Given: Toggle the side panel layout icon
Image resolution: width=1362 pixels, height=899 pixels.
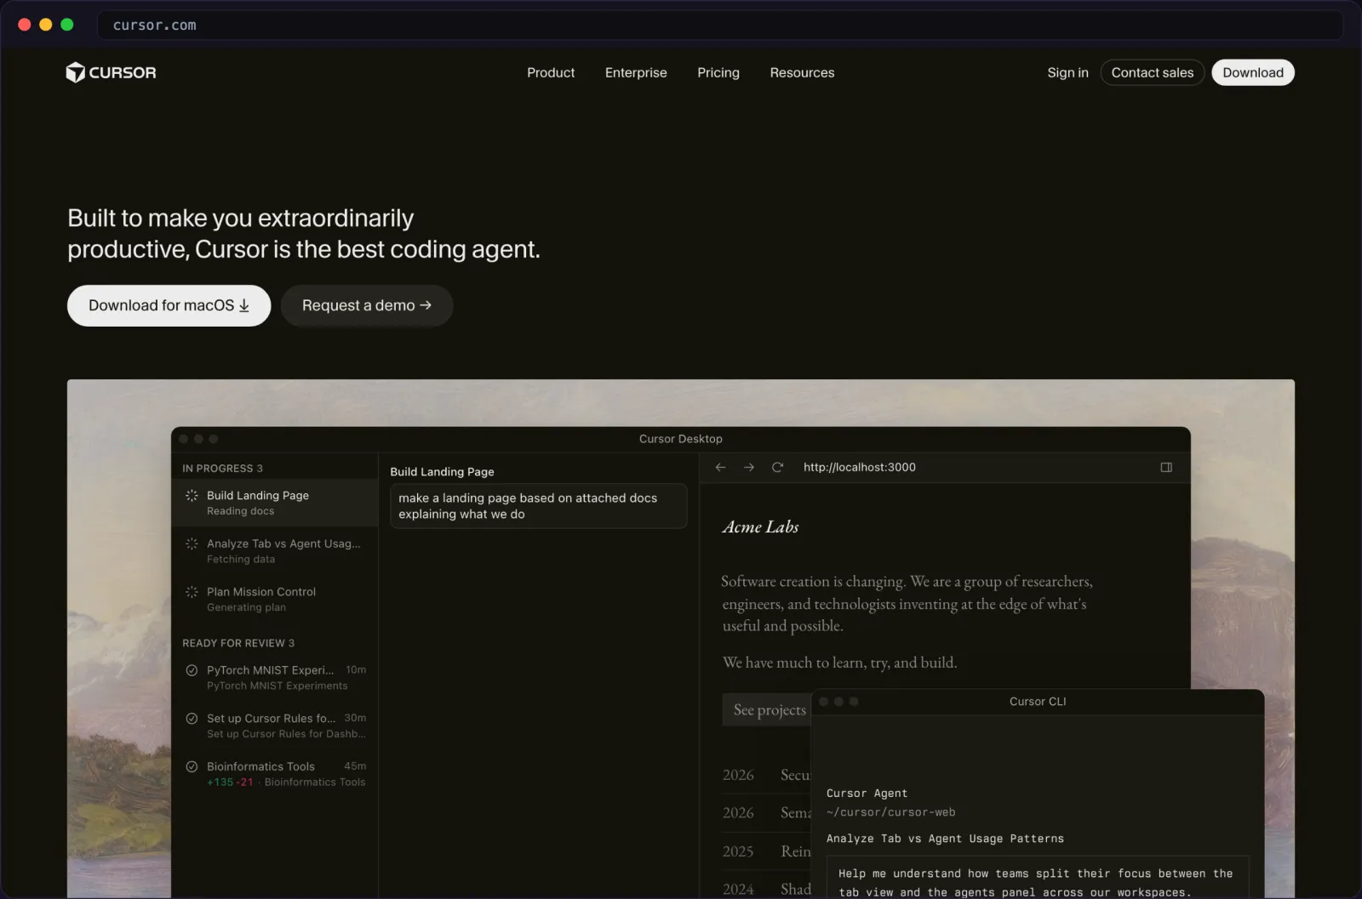Looking at the screenshot, I should point(1166,467).
